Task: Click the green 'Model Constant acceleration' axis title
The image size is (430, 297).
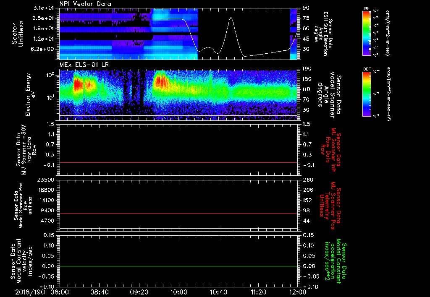Action: pyautogui.click(x=336, y=261)
